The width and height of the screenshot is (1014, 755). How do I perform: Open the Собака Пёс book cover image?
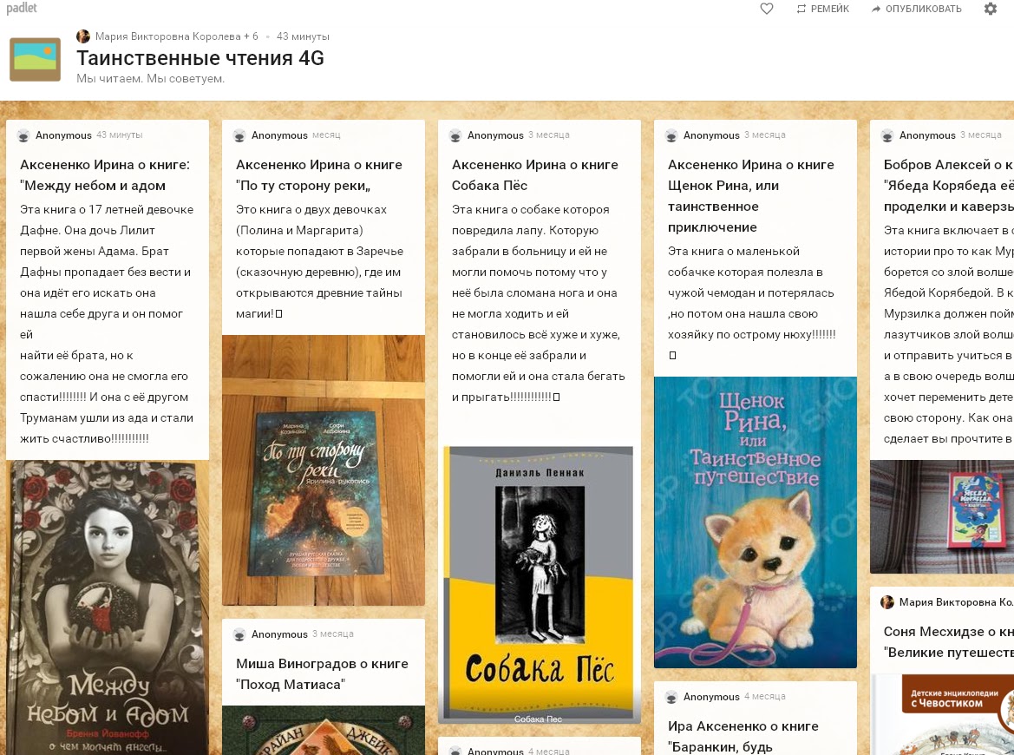(x=539, y=584)
